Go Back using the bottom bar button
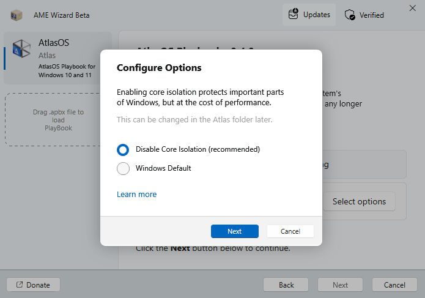 tap(286, 285)
